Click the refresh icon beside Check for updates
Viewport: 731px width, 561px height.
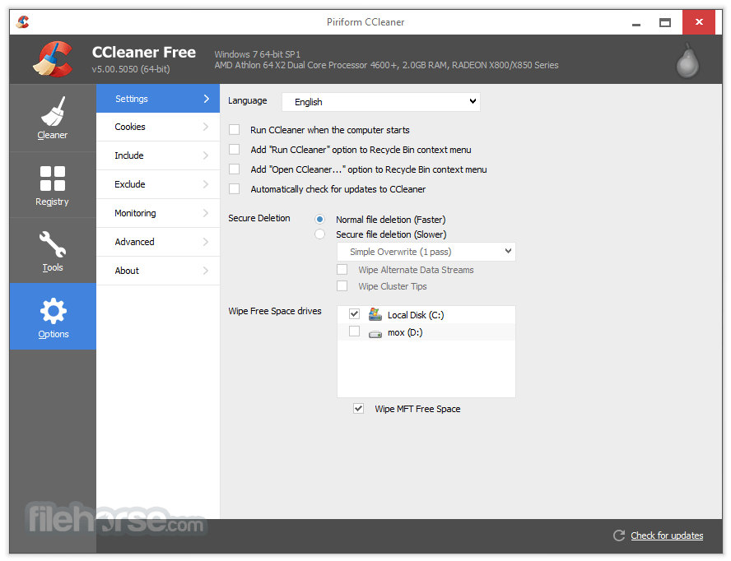tap(619, 535)
